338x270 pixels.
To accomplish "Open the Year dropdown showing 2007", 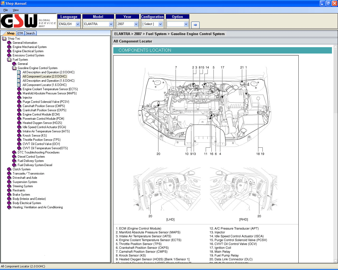I will click(128, 24).
